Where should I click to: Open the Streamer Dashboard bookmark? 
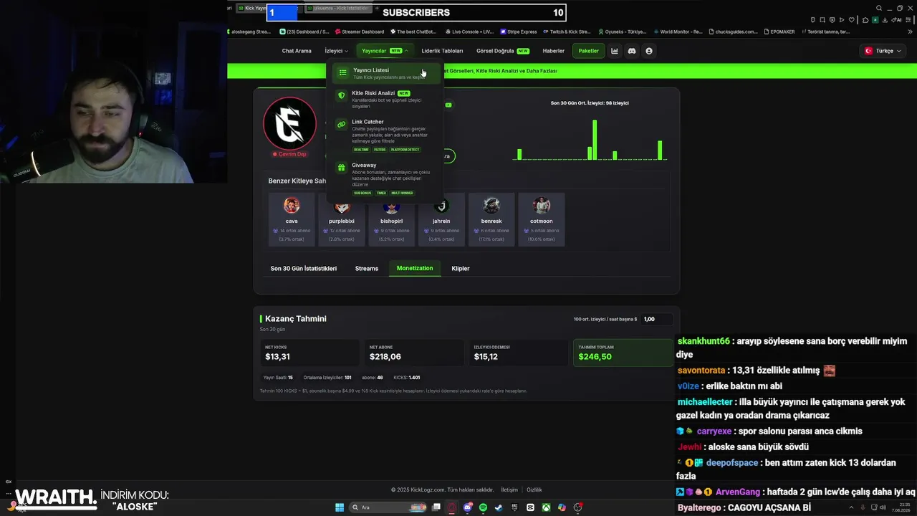coord(359,32)
